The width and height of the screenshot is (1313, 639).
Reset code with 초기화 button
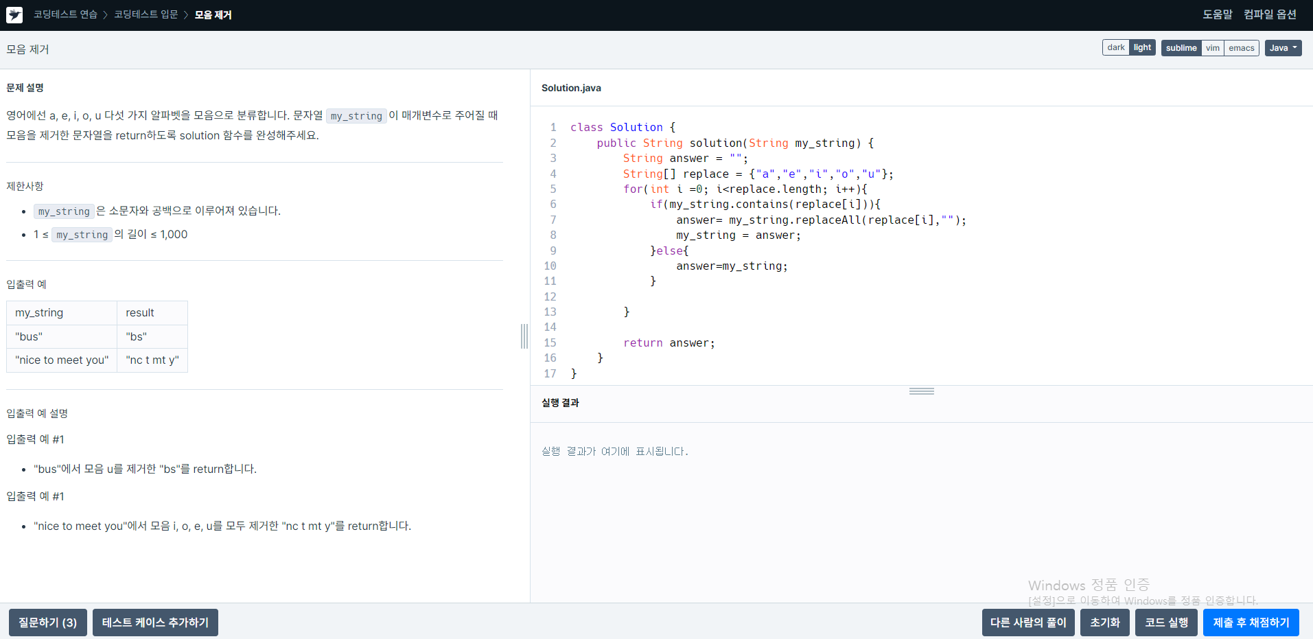1104,622
